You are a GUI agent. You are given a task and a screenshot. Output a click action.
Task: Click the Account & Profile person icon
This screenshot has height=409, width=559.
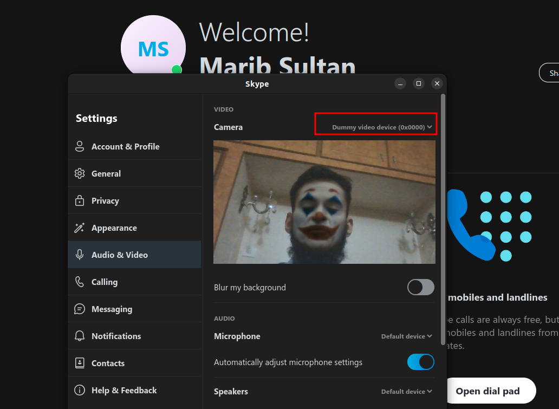tap(80, 146)
